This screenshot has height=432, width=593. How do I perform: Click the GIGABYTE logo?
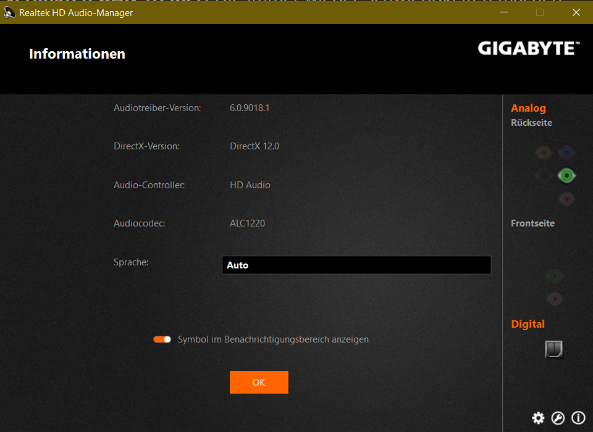529,48
